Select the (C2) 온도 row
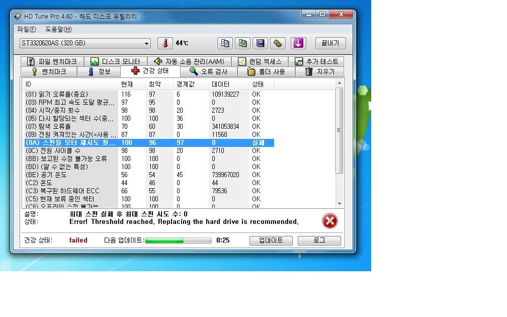Screen dimensions: 507x317 149,183
